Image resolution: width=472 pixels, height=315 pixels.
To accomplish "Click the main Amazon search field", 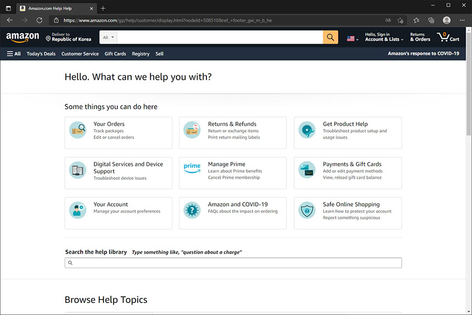I will (x=220, y=37).
